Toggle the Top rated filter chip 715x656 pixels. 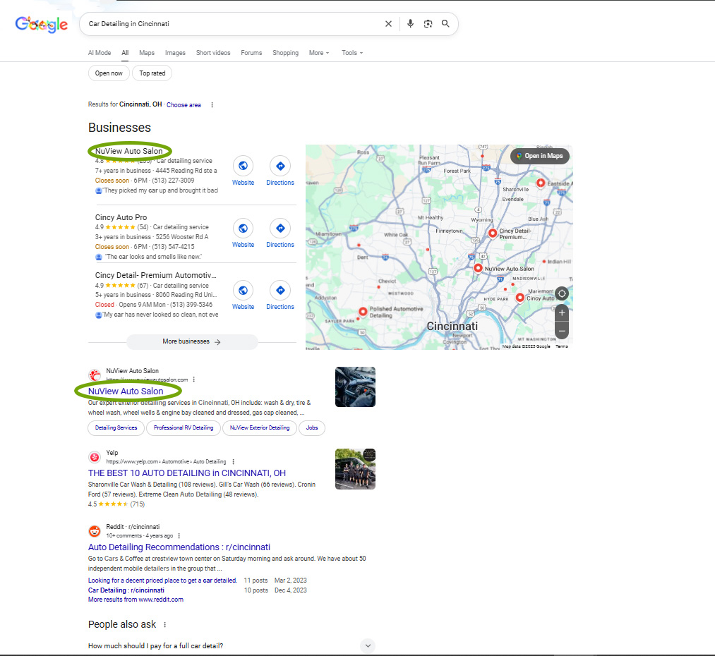coord(152,73)
